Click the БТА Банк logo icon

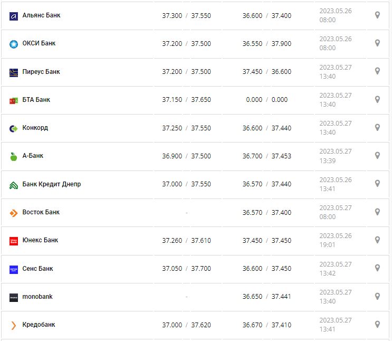pyautogui.click(x=14, y=100)
